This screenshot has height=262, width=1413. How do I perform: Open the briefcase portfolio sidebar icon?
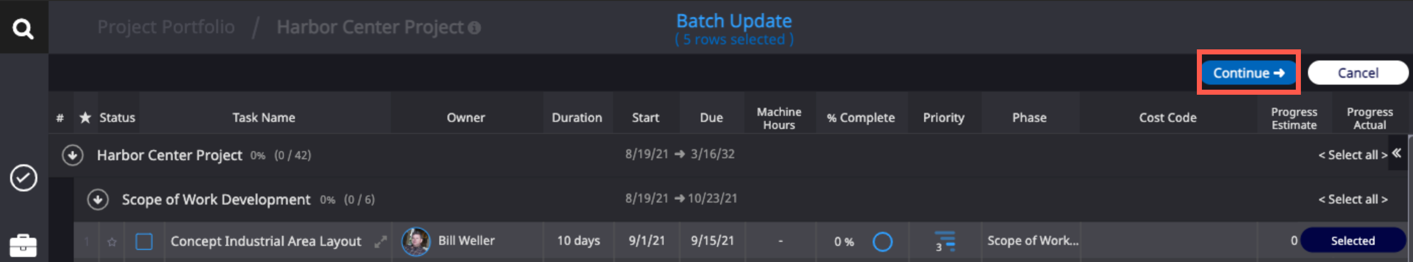pos(23,245)
